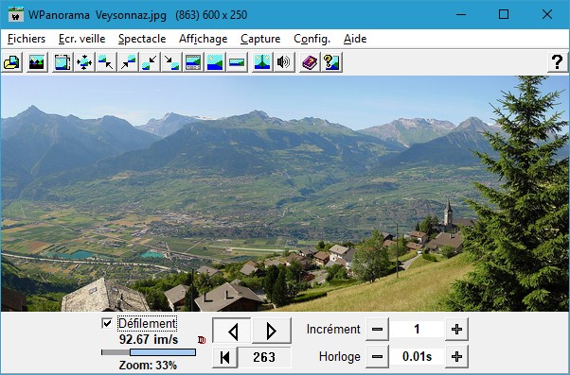This screenshot has width=570, height=375.
Task: Open the Capture menu
Action: coord(260,39)
